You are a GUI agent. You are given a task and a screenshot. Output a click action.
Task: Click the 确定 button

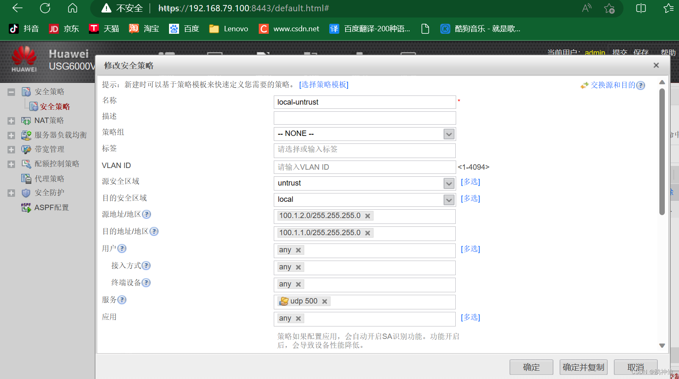tap(531, 367)
